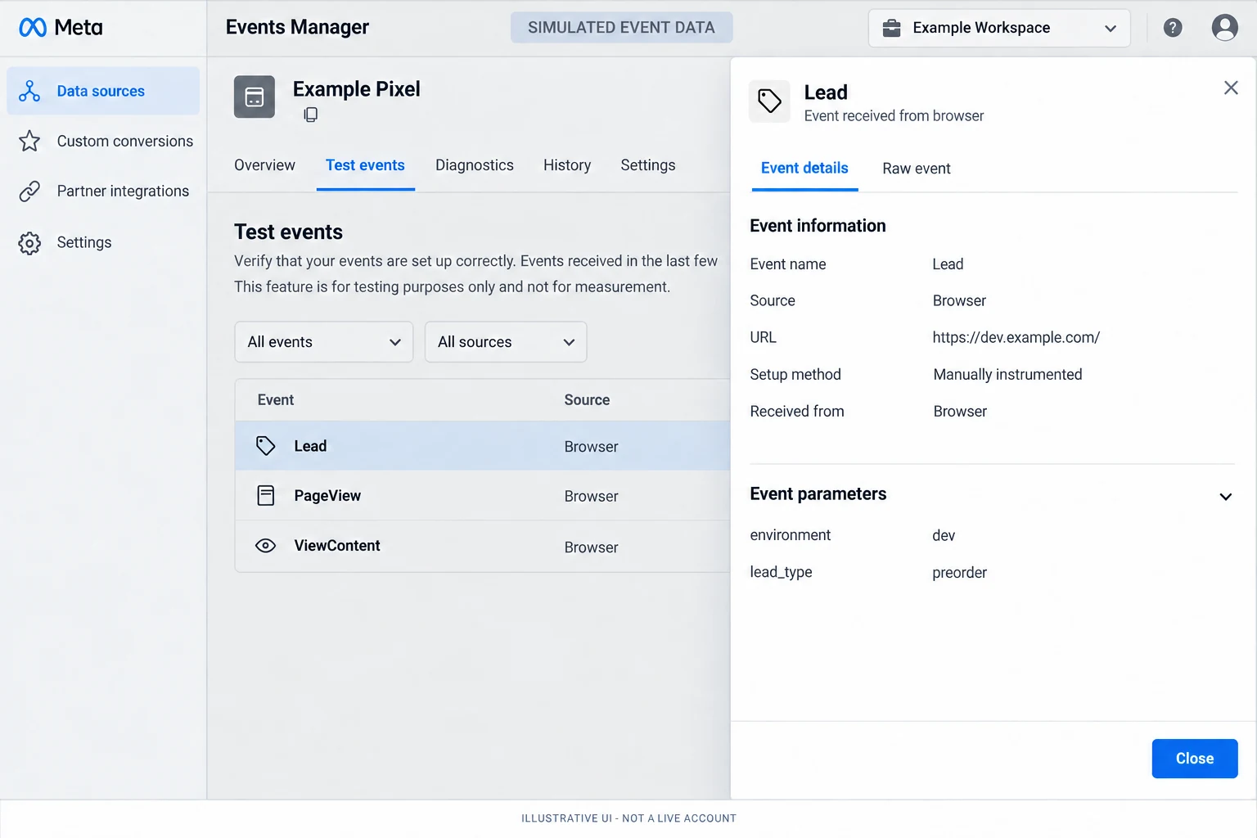Click the Example Pixel title

357,89
